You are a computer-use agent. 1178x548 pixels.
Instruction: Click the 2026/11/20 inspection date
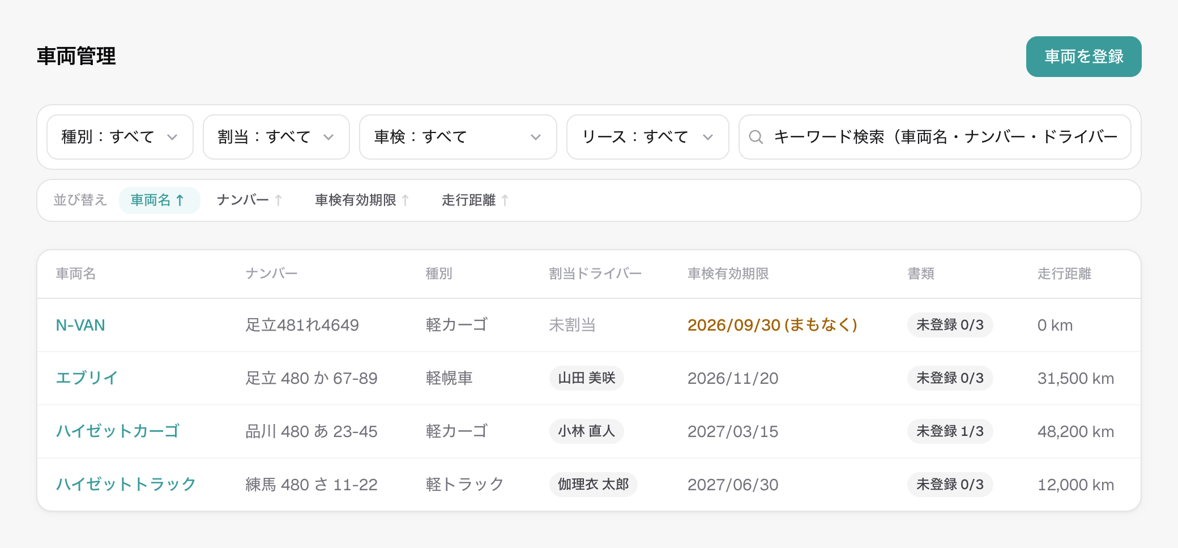733,378
